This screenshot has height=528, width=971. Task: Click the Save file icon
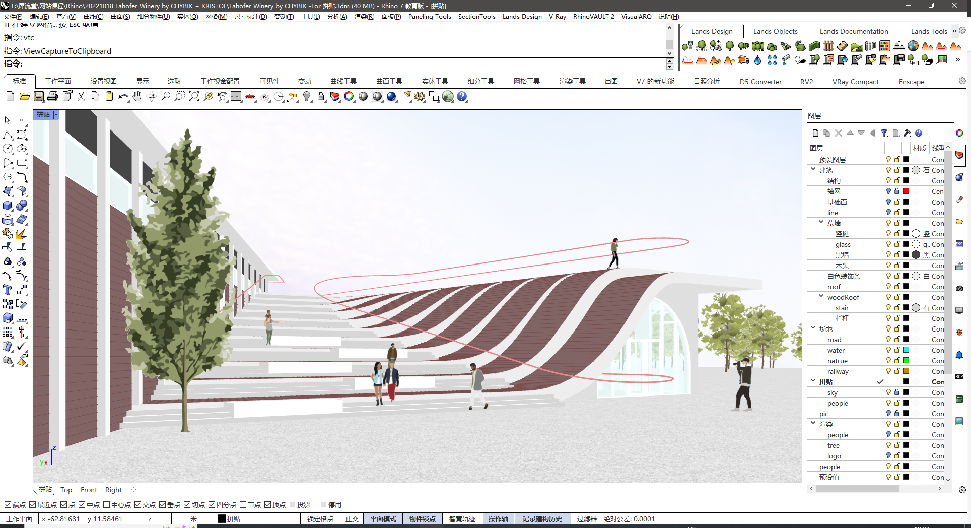click(39, 96)
